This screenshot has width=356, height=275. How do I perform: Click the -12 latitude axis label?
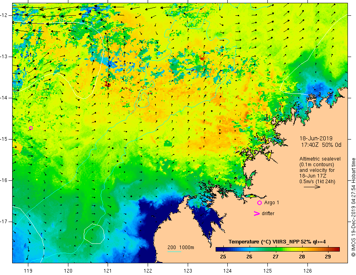coord(4,15)
